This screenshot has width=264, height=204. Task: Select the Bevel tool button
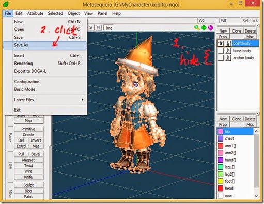(36, 154)
